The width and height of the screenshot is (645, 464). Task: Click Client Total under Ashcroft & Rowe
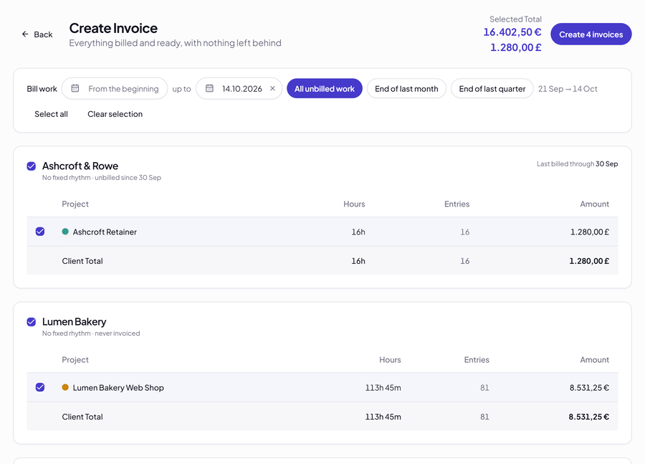[82, 261]
